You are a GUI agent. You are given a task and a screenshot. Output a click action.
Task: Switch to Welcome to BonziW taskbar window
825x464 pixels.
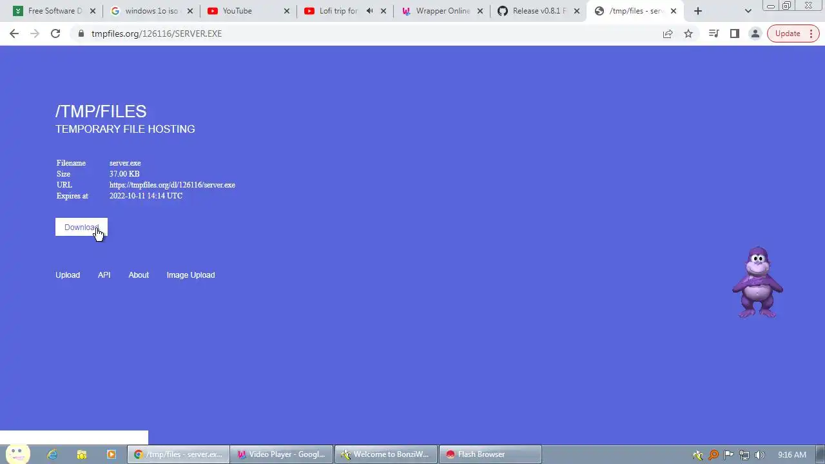[x=386, y=454]
